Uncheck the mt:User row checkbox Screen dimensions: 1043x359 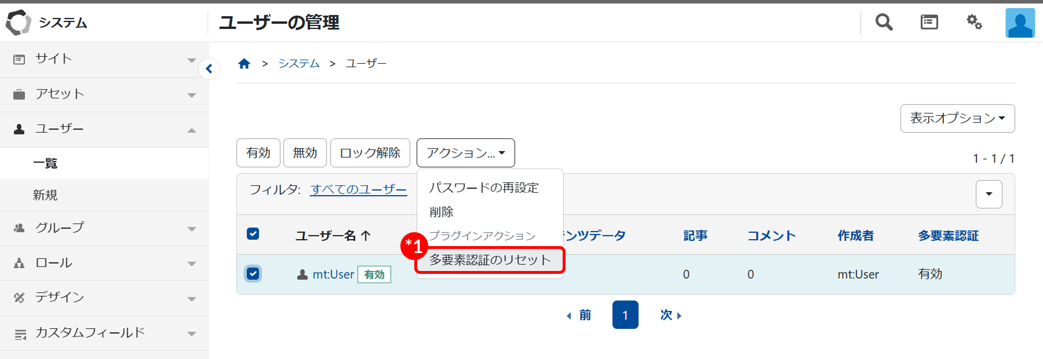click(253, 273)
